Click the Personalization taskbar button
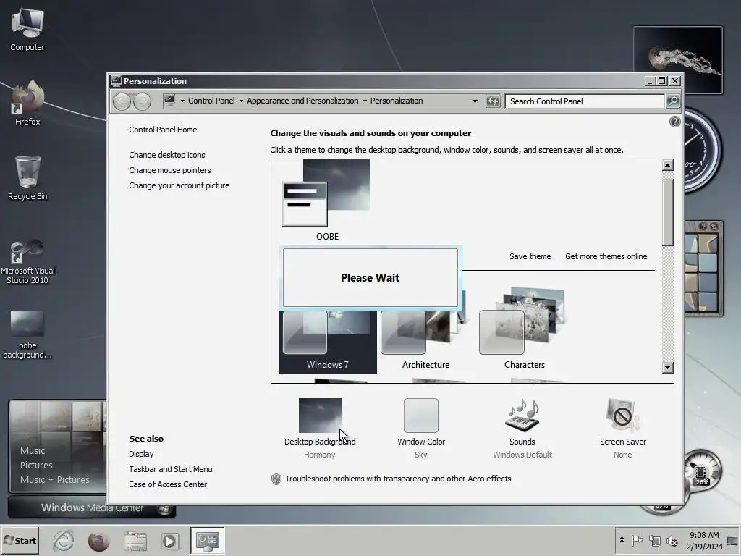Screen dimensions: 741x556 (x=208, y=541)
